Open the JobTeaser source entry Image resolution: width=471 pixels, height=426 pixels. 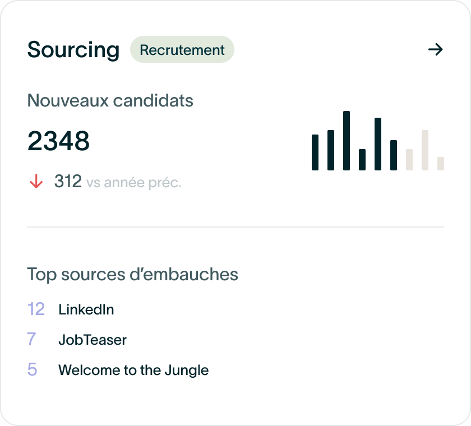pos(93,340)
